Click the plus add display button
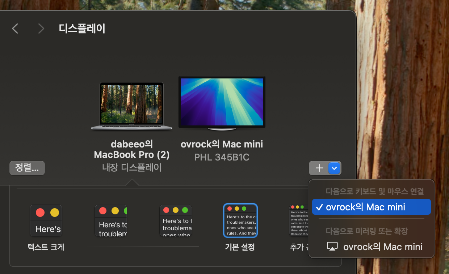Viewport: 449px width, 274px height. tap(319, 168)
